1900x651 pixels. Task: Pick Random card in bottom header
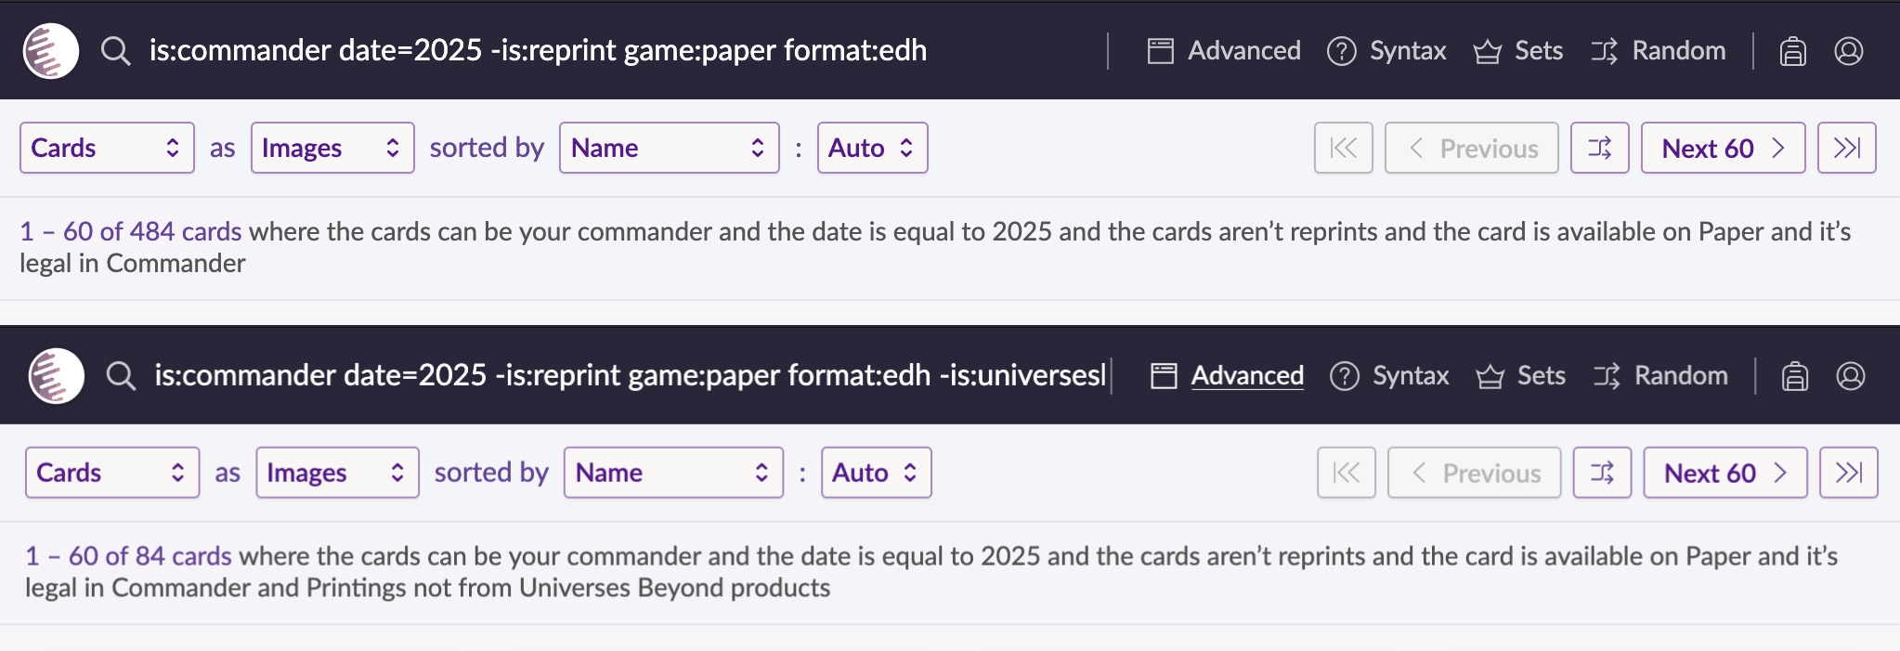pyautogui.click(x=1660, y=375)
